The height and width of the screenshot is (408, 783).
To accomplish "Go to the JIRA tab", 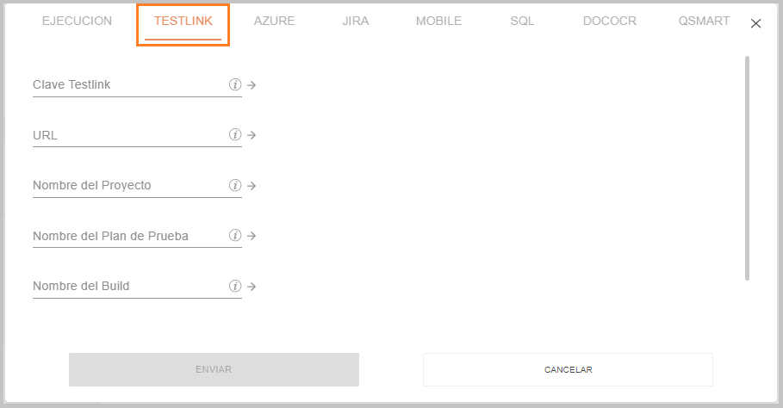I will (356, 21).
